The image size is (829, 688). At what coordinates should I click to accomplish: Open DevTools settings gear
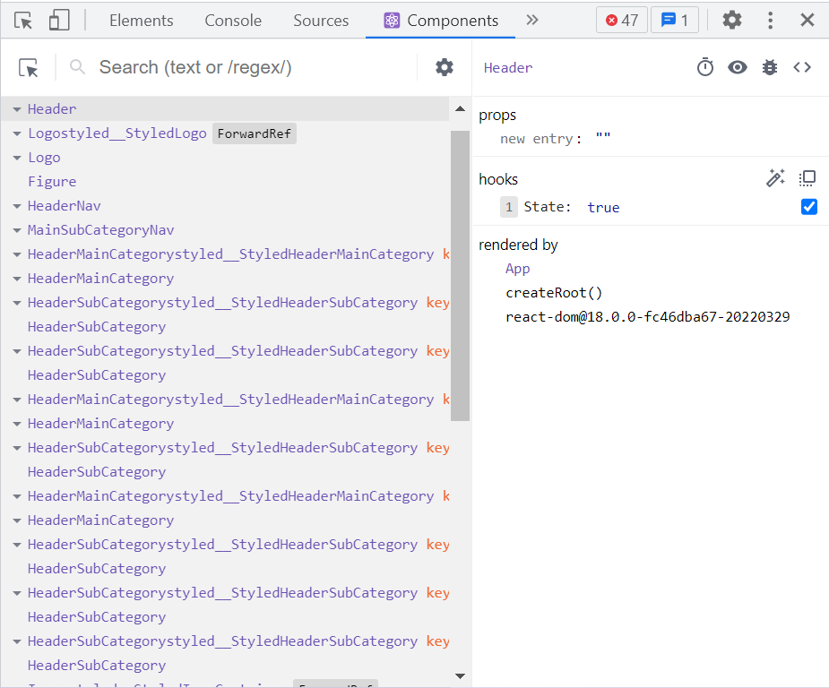pyautogui.click(x=731, y=21)
